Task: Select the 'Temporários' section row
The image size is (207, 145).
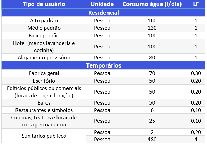Action: click(103, 65)
